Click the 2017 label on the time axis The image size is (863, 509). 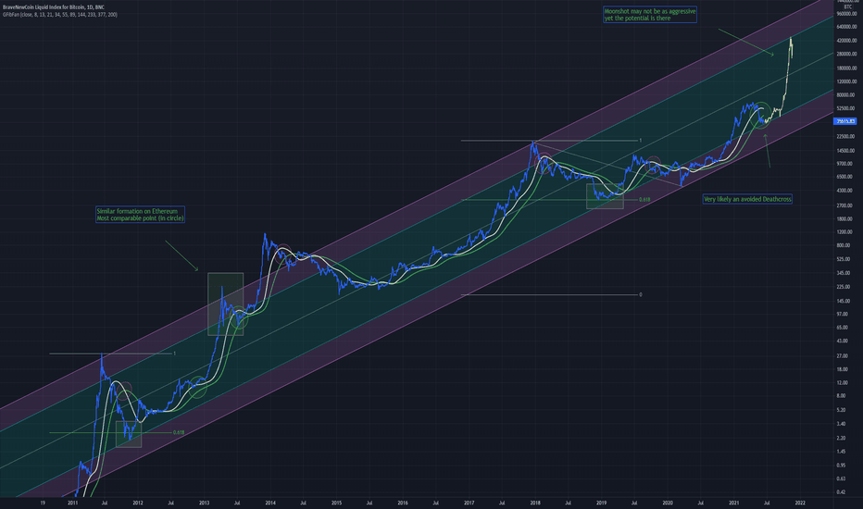(469, 503)
